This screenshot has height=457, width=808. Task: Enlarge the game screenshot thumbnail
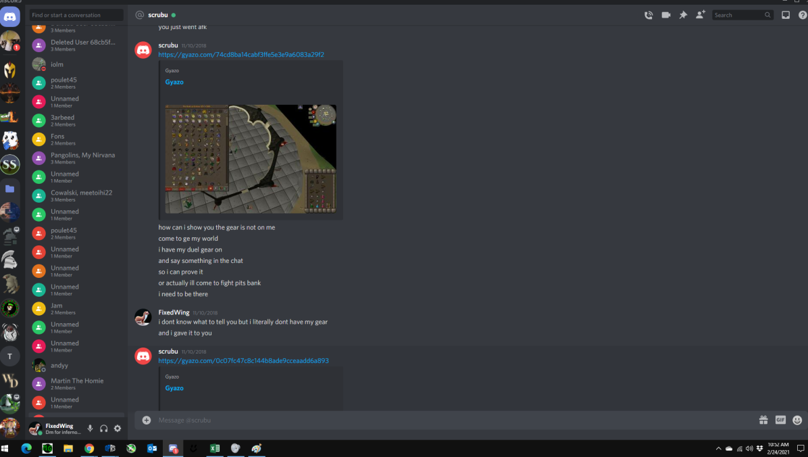pyautogui.click(x=251, y=159)
